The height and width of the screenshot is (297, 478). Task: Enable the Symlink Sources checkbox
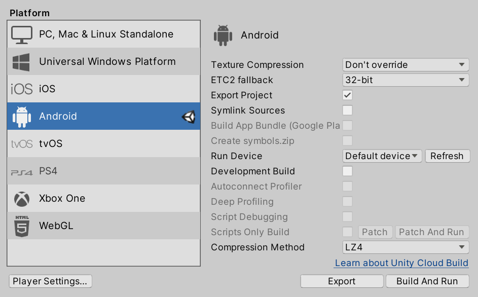tap(348, 110)
